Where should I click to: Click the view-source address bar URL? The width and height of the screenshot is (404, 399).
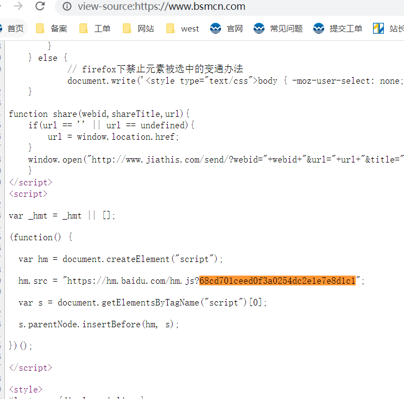pyautogui.click(x=161, y=7)
